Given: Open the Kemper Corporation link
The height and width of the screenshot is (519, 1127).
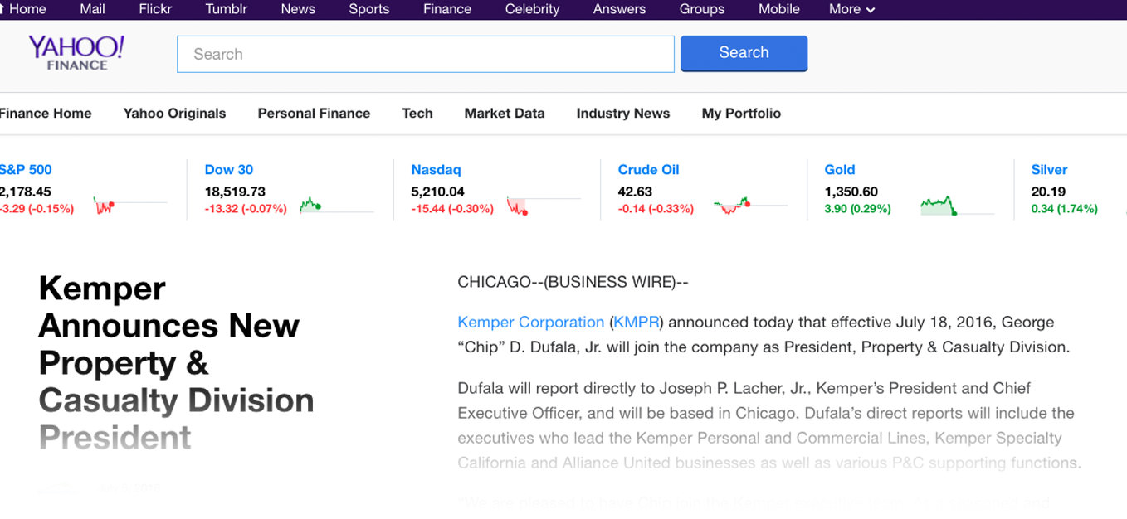Looking at the screenshot, I should point(530,323).
